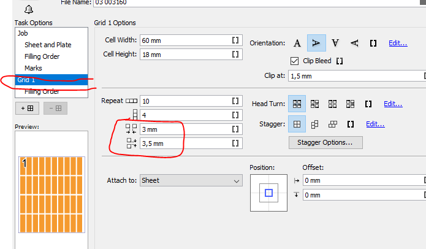This screenshot has height=249, width=426.
Task: Click bell notification icon above Task Options
Action: [x=29, y=10]
